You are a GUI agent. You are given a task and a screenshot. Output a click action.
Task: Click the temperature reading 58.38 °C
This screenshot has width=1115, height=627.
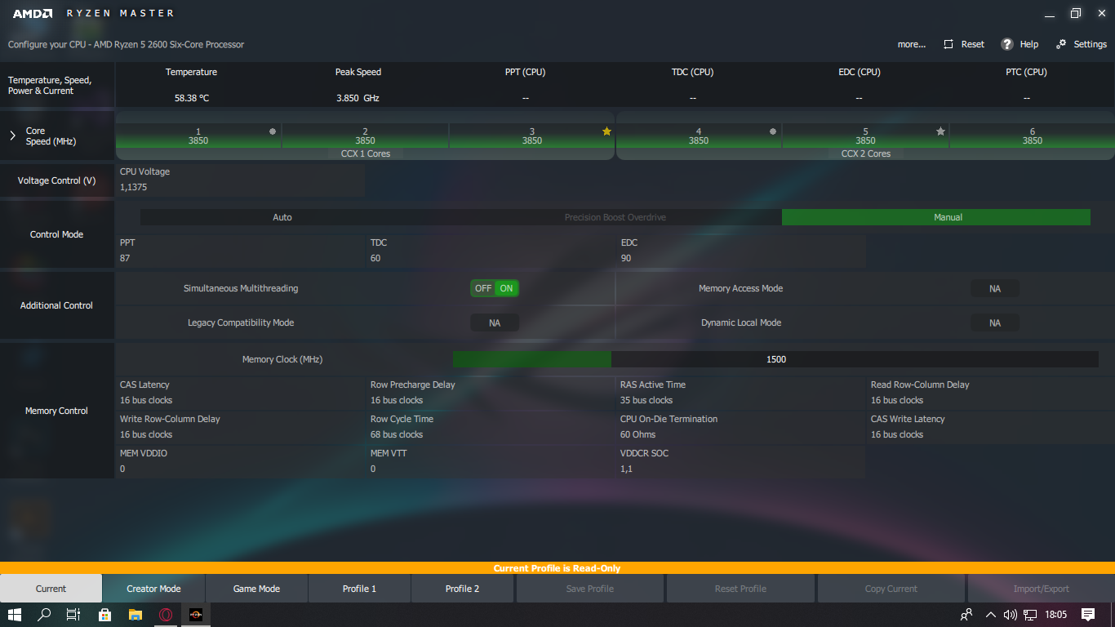[191, 98]
